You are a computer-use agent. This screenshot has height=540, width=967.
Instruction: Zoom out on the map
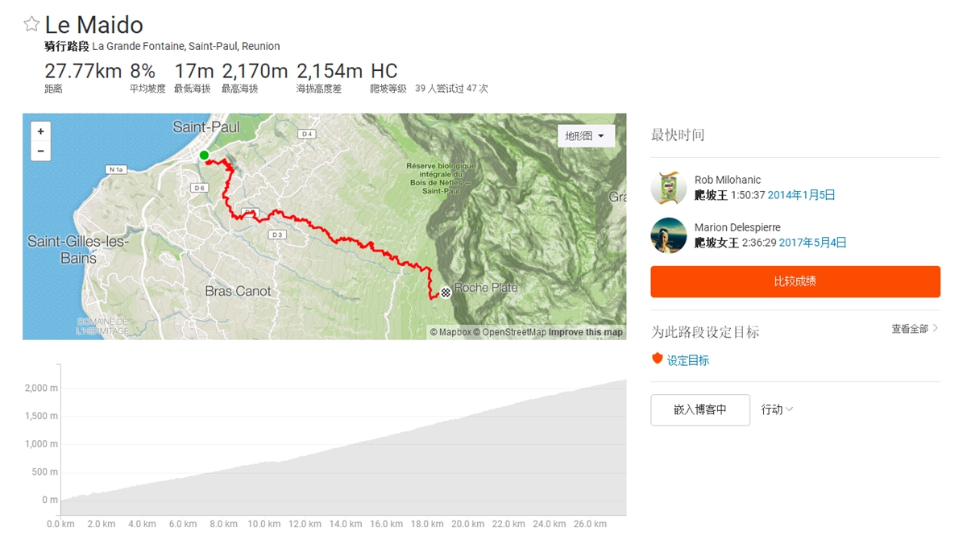[40, 152]
